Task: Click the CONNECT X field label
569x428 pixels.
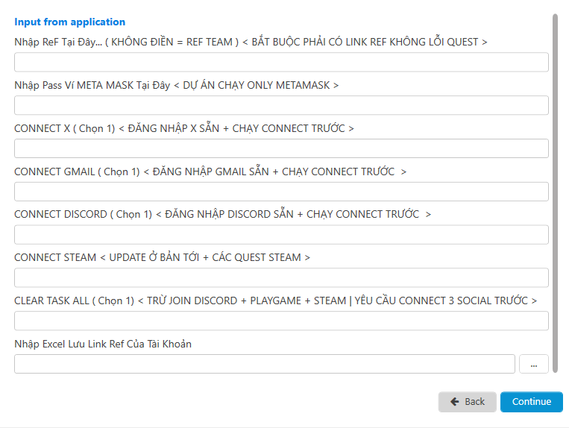Action: pyautogui.click(x=184, y=128)
